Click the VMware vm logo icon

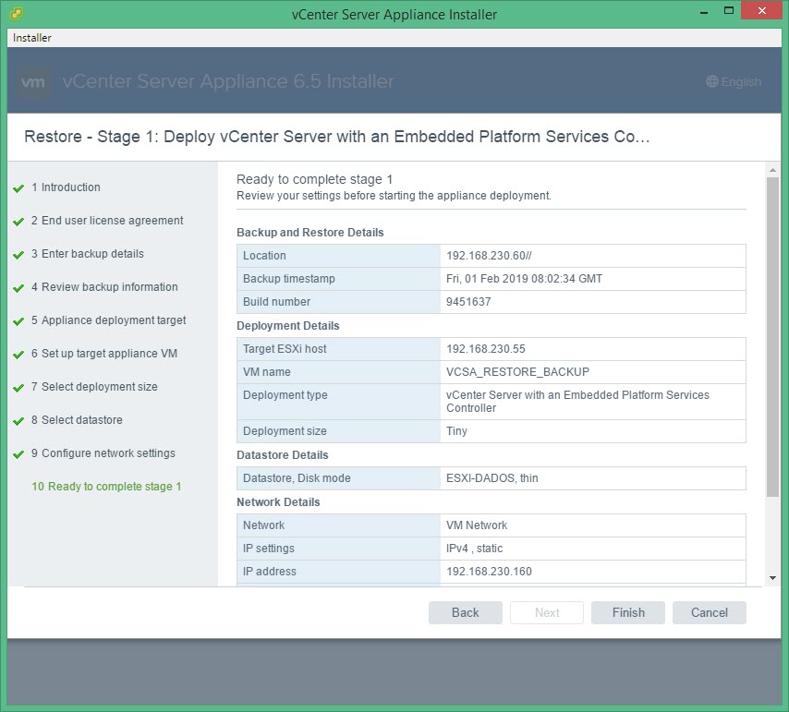pos(34,82)
